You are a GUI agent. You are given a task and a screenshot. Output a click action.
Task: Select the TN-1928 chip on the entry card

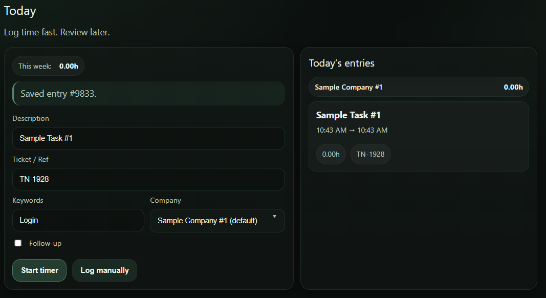[370, 154]
